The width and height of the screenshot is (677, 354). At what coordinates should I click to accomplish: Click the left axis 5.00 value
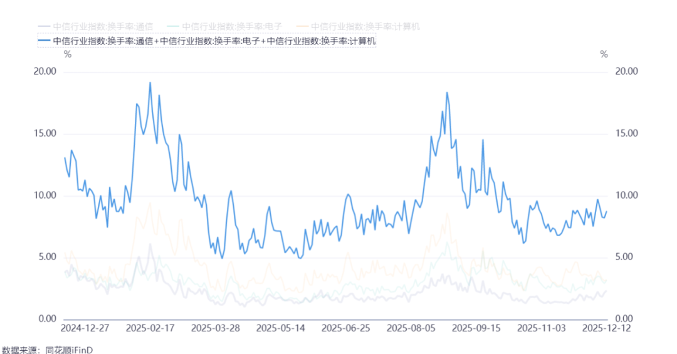[x=48, y=257]
